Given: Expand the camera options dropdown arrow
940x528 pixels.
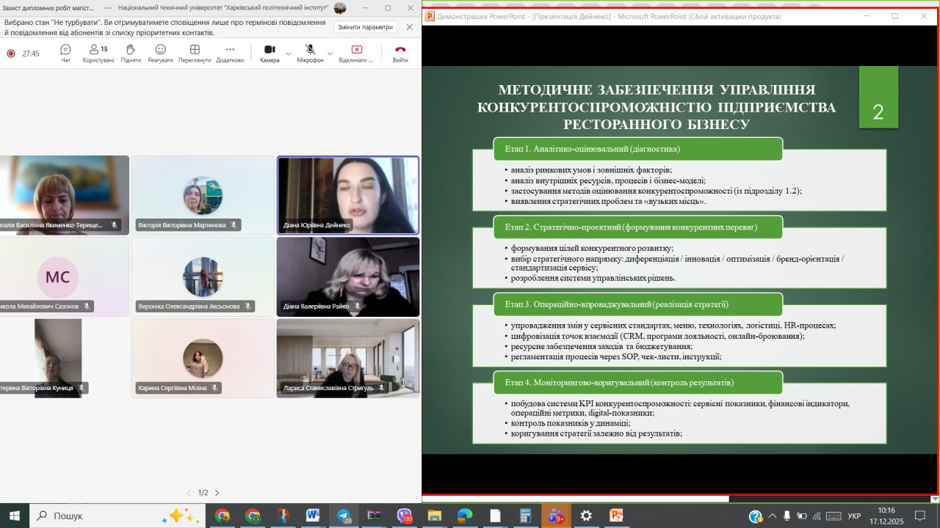Looking at the screenshot, I should coord(288,54).
